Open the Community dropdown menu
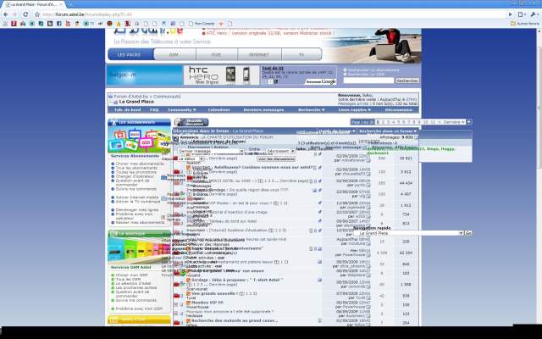Viewport: 542px width, 339px height. click(x=181, y=109)
